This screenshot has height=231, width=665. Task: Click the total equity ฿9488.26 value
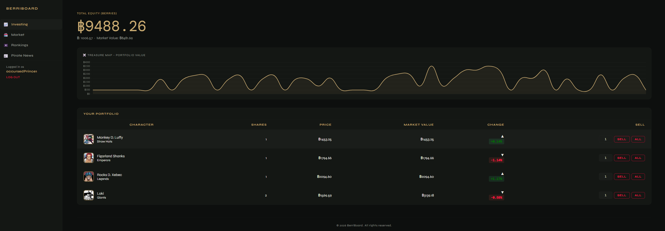point(112,26)
